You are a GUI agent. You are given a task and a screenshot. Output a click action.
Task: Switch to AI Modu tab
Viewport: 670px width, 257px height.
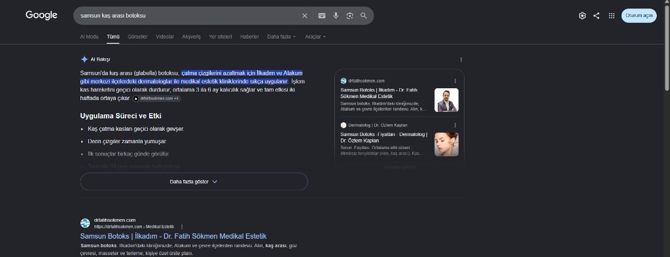[89, 37]
